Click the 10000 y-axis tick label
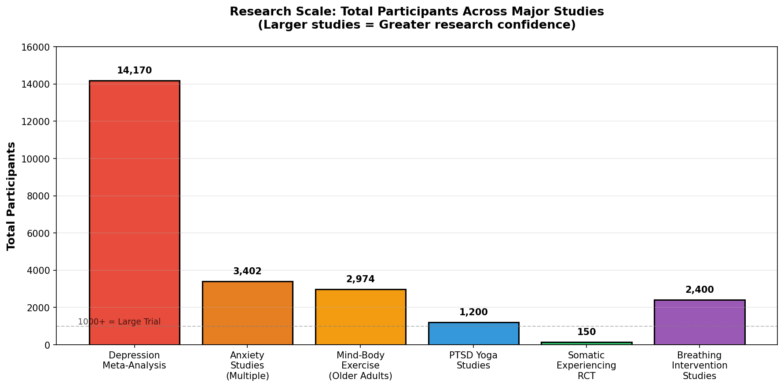The image size is (784, 387). pos(36,158)
